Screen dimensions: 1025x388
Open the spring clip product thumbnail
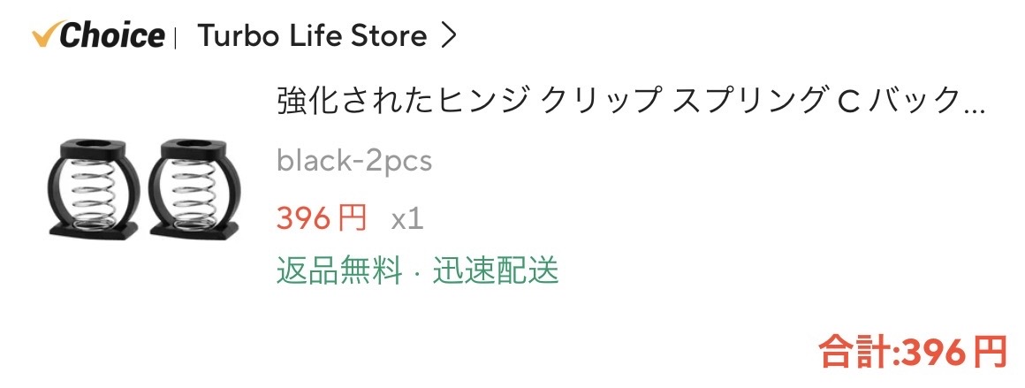pyautogui.click(x=144, y=186)
